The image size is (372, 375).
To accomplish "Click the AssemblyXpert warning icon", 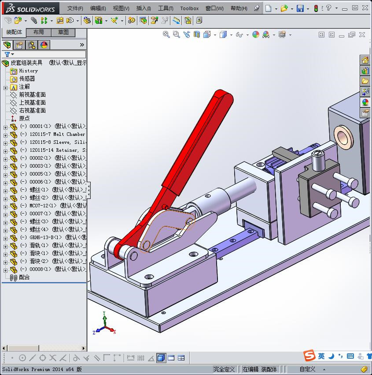I will point(188,21).
